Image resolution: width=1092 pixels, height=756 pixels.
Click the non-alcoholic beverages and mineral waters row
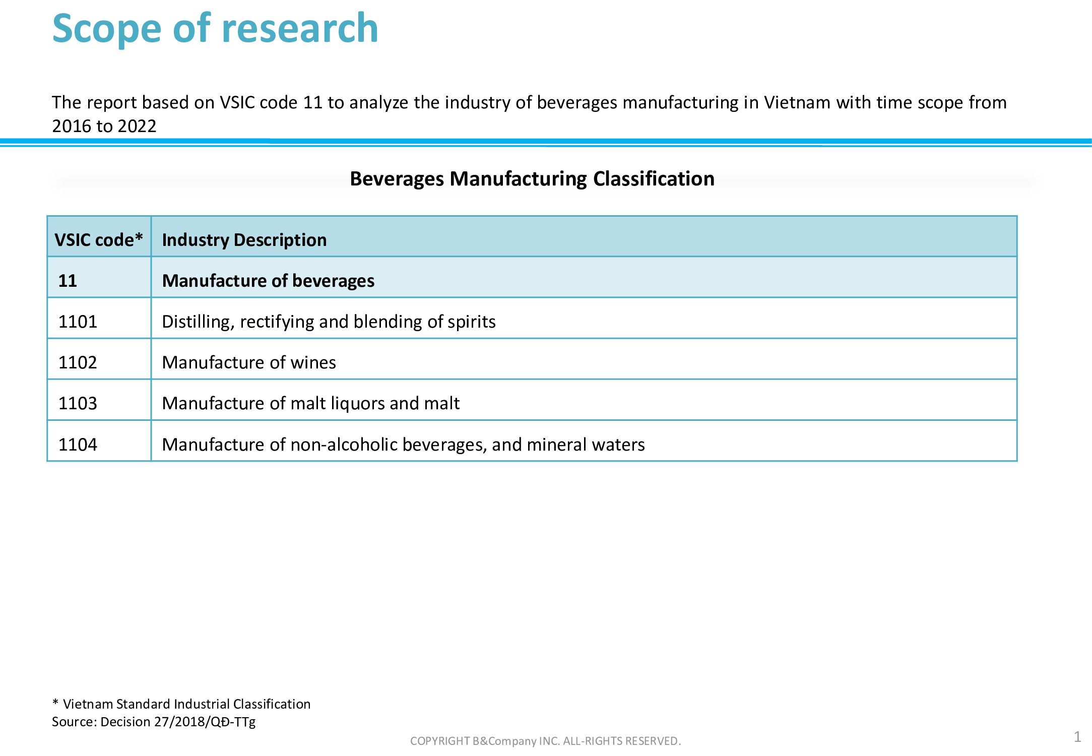(403, 444)
